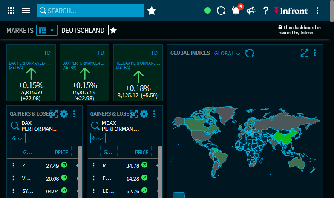Click the search input field

[x=94, y=11]
